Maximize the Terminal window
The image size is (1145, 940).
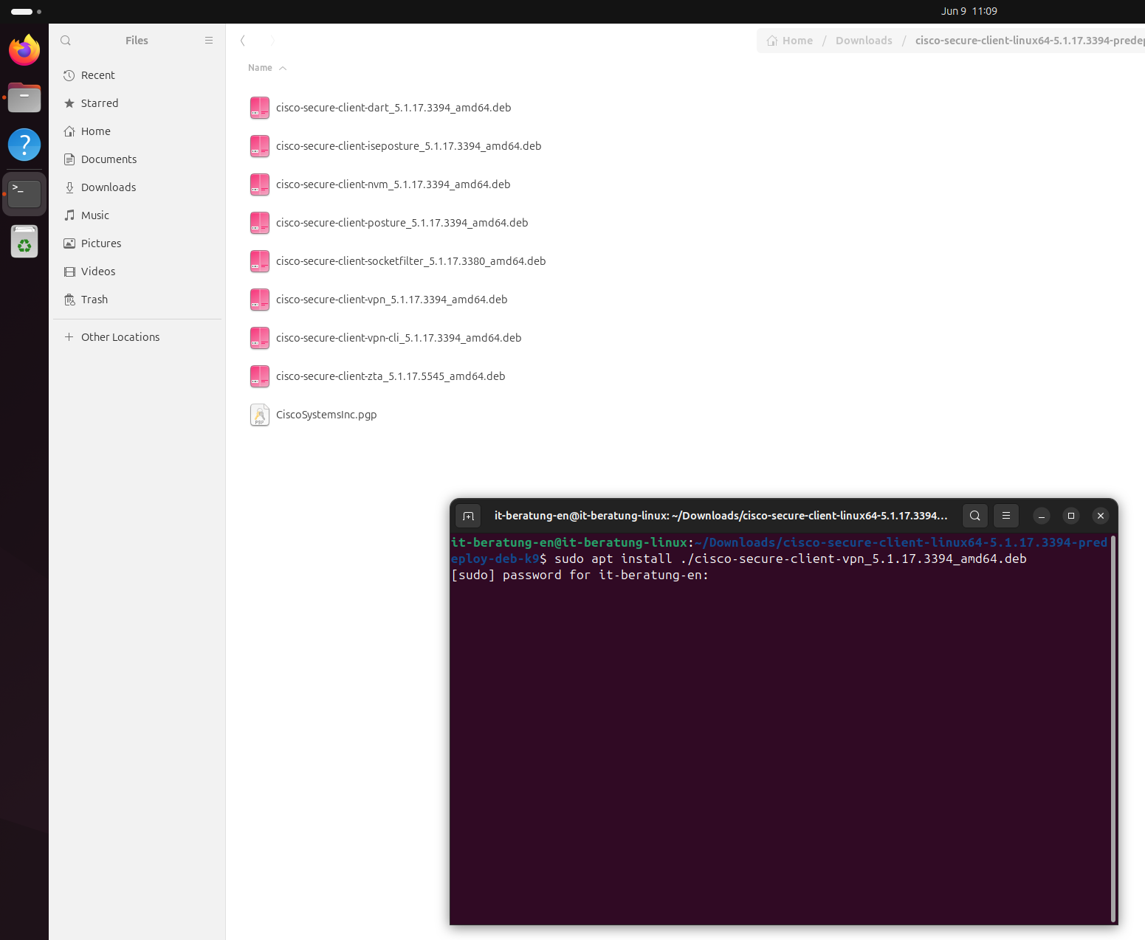(x=1071, y=516)
